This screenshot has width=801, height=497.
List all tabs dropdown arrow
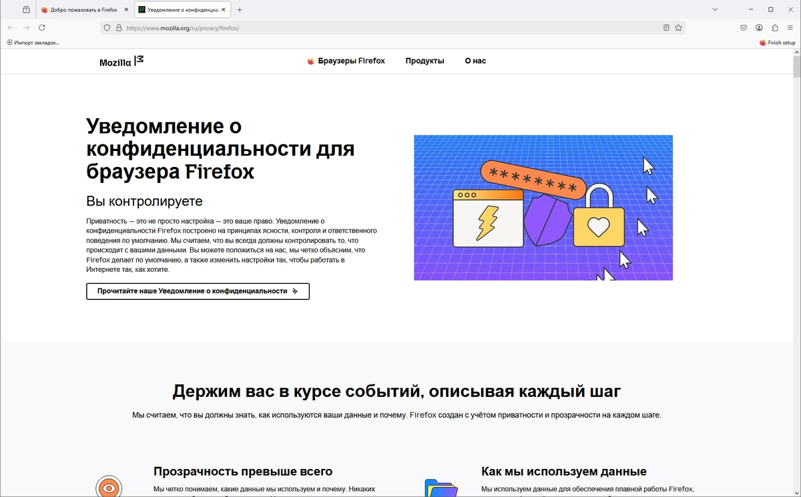(x=715, y=10)
